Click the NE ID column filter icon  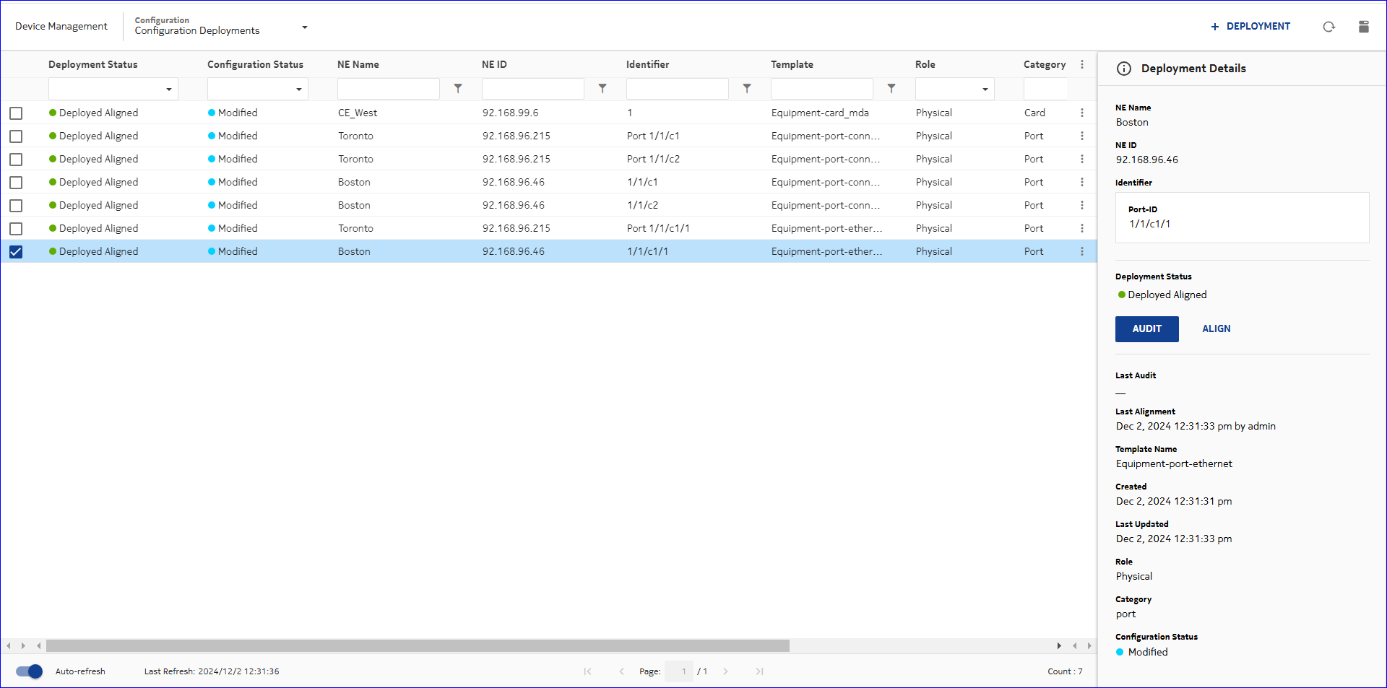602,89
